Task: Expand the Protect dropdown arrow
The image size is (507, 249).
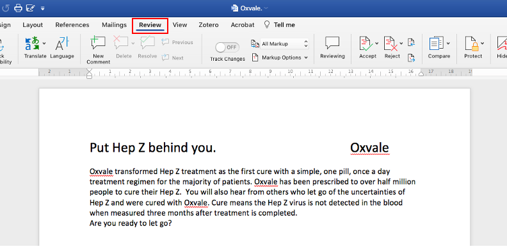Action: point(482,43)
